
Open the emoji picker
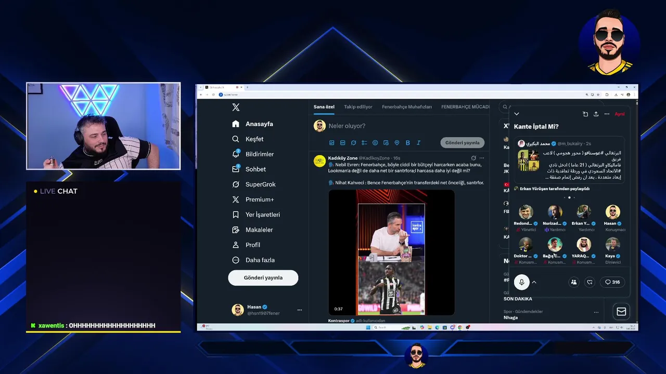coord(375,142)
